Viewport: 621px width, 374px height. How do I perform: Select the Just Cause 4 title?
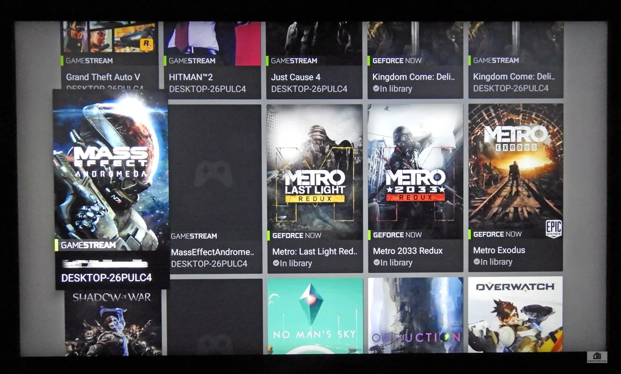(x=295, y=77)
